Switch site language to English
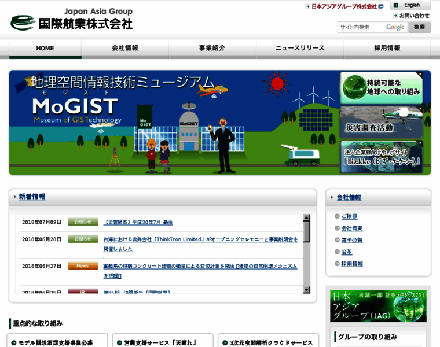 pyautogui.click(x=412, y=5)
